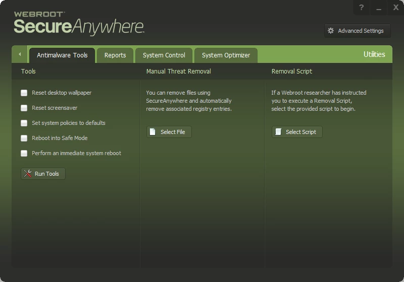Click the Webroot SecureAnywhere logo

[x=79, y=23]
